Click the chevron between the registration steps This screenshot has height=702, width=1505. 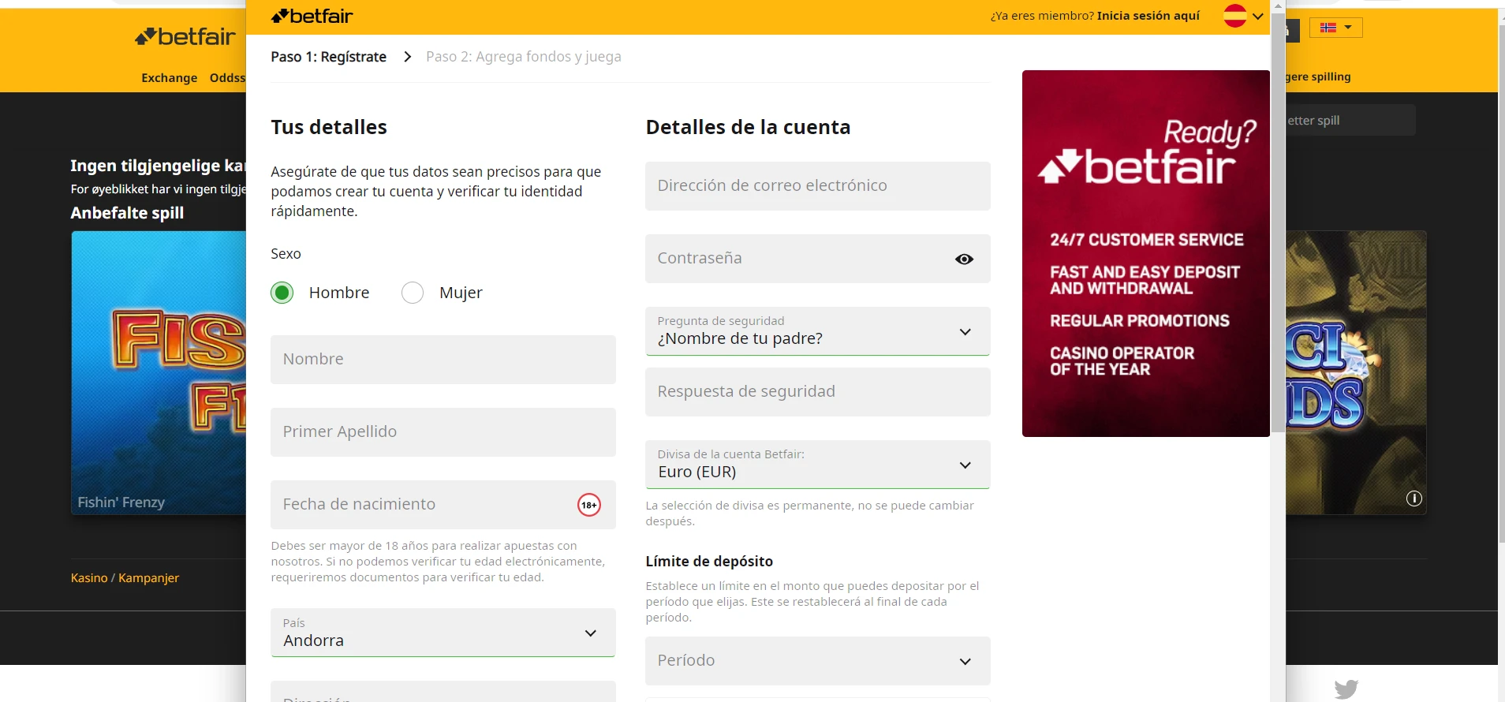coord(407,57)
